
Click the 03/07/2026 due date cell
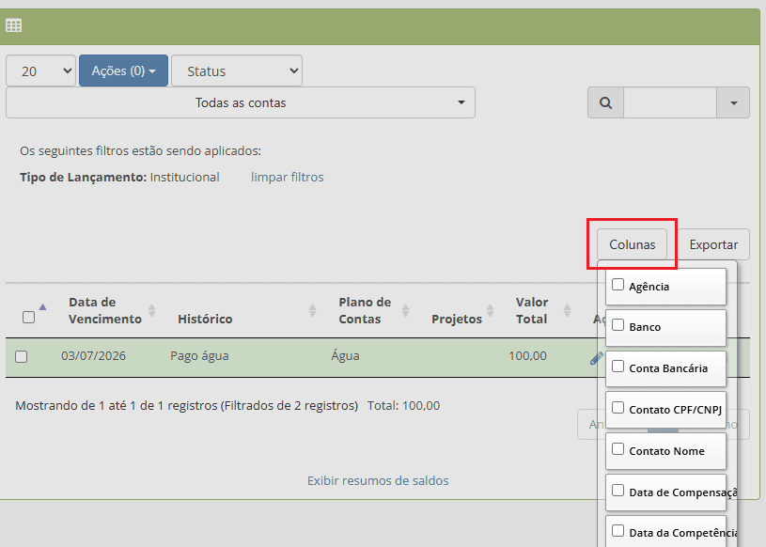point(93,355)
